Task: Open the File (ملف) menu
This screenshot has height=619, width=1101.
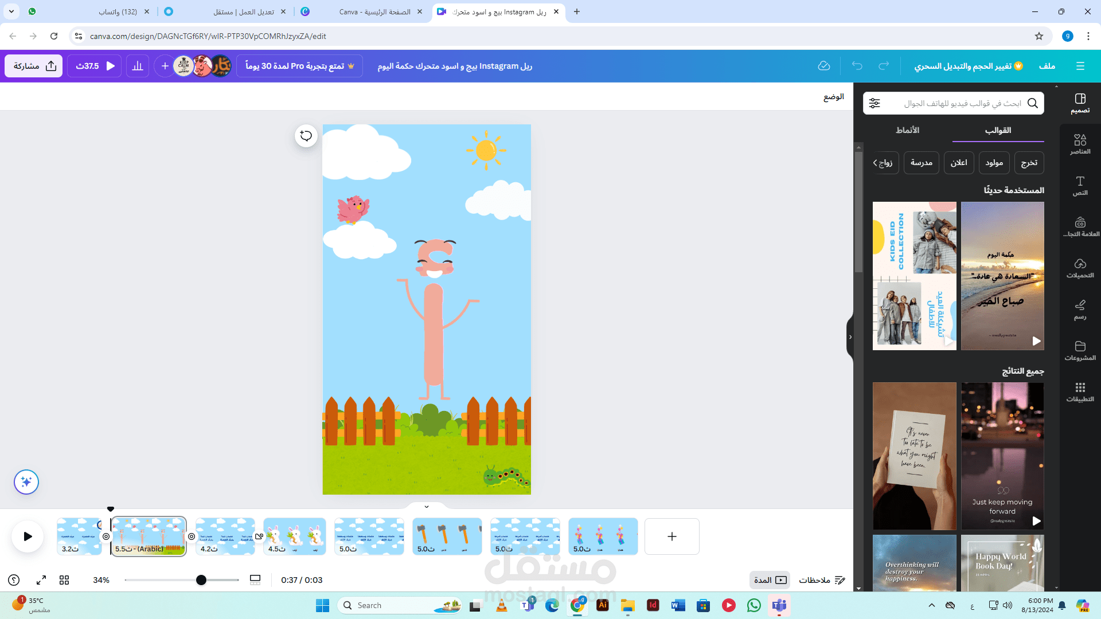Action: 1047,66
